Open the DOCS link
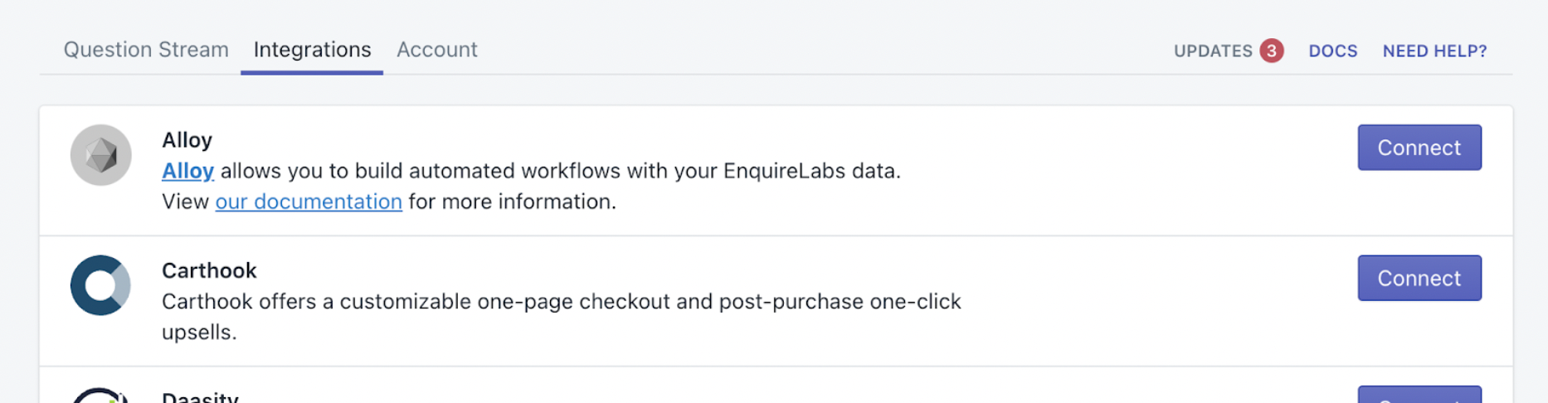The image size is (1548, 403). coord(1332,51)
